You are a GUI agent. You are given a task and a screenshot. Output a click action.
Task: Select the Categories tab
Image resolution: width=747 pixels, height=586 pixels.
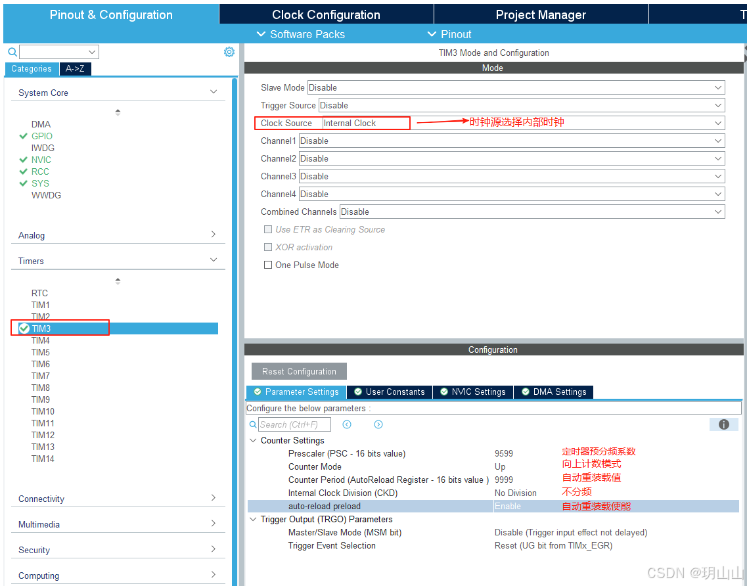[32, 68]
